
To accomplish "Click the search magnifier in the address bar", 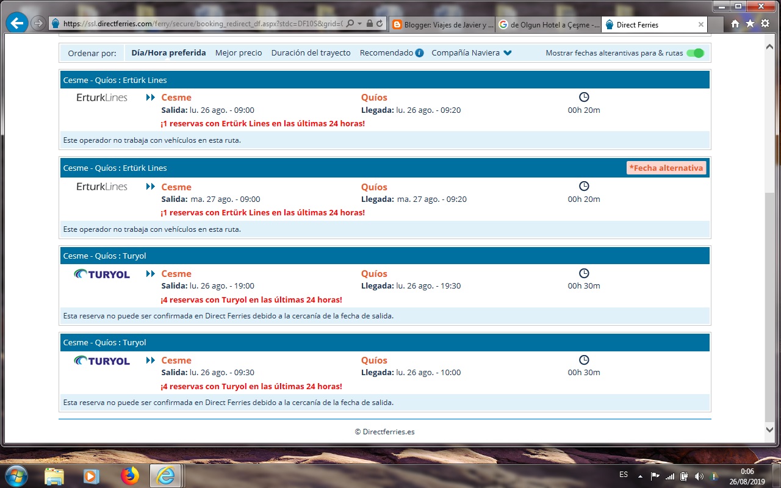I will click(350, 24).
